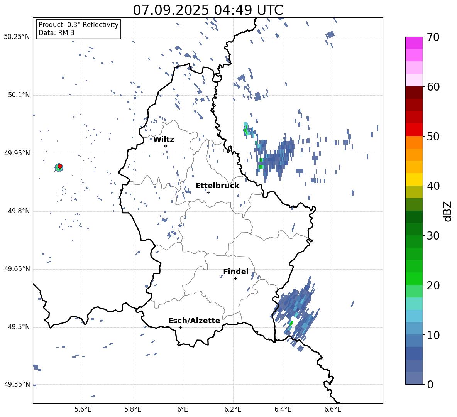Screen dimensions: 457x417
Task: Click the 10 value on the colorbar
Action: click(x=433, y=335)
